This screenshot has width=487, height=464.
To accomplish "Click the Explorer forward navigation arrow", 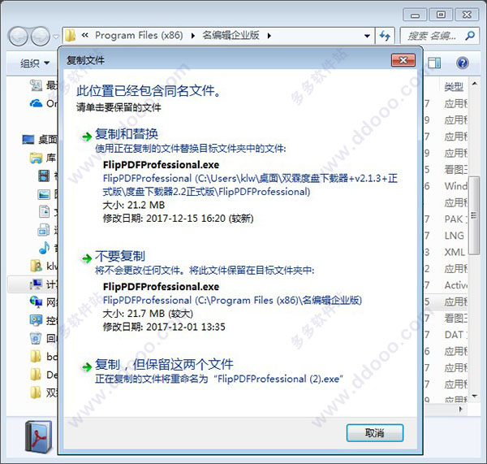I will pos(40,36).
